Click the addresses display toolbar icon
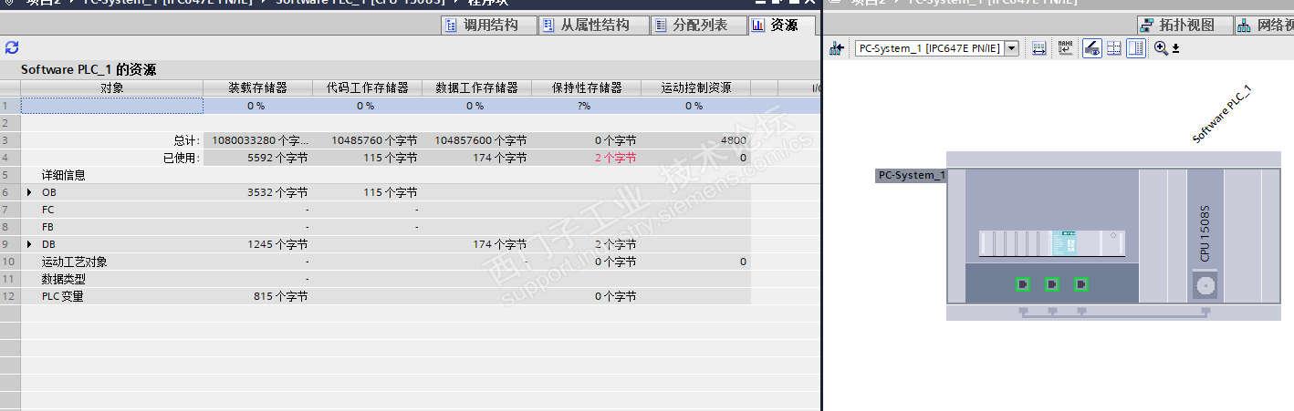1294x411 pixels. [1039, 48]
